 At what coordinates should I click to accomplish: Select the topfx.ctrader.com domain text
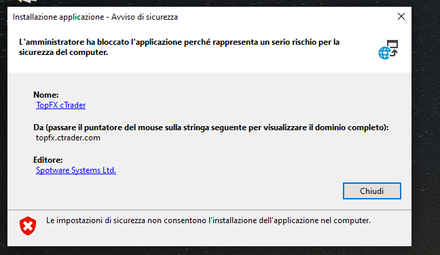pyautogui.click(x=68, y=138)
